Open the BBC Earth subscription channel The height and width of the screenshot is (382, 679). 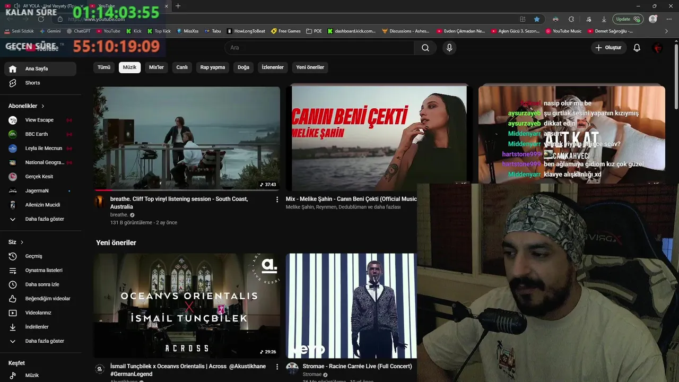tap(40, 134)
